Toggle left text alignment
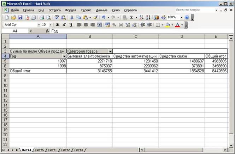This screenshot has height=154, width=235. click(x=79, y=25)
